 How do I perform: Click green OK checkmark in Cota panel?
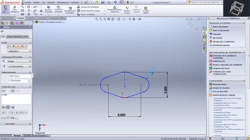point(2,31)
